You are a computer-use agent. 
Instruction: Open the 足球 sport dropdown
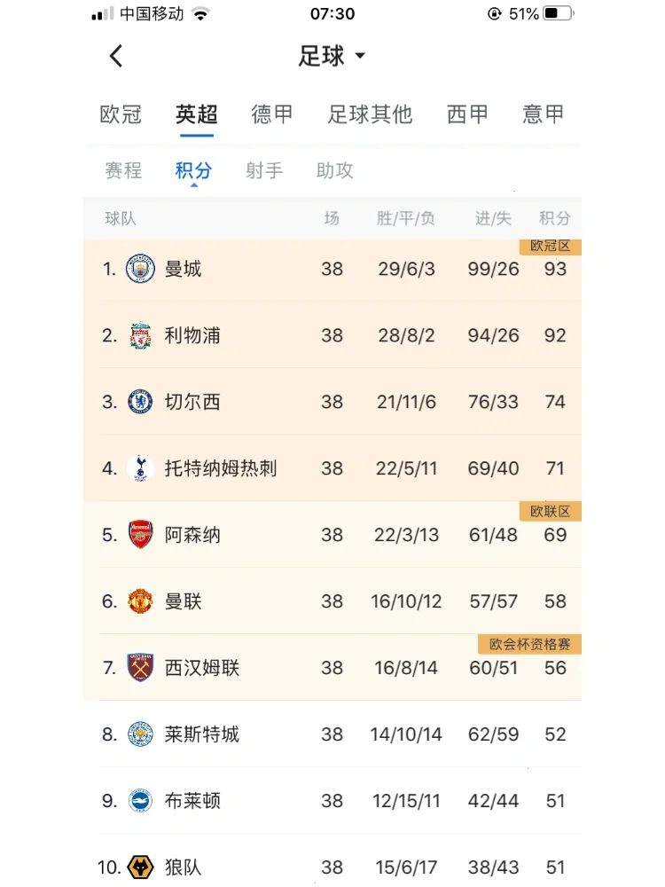pyautogui.click(x=332, y=57)
